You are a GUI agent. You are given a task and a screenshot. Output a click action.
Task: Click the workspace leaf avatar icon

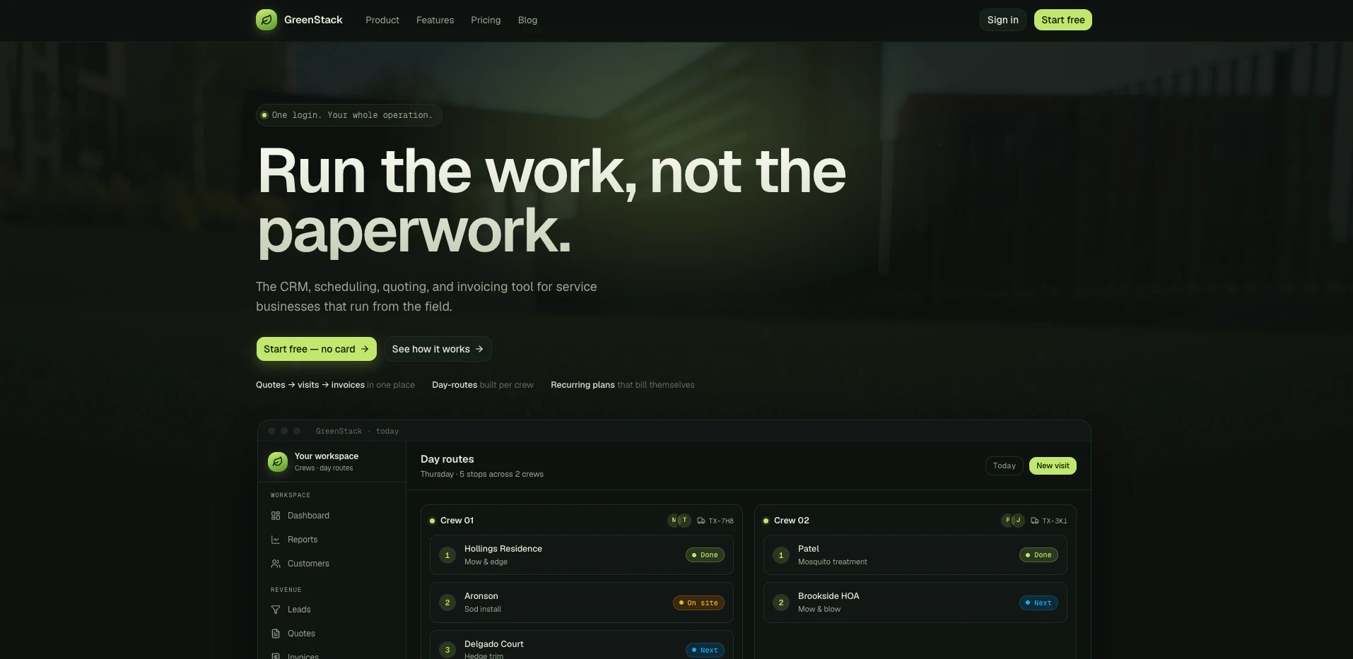[278, 462]
